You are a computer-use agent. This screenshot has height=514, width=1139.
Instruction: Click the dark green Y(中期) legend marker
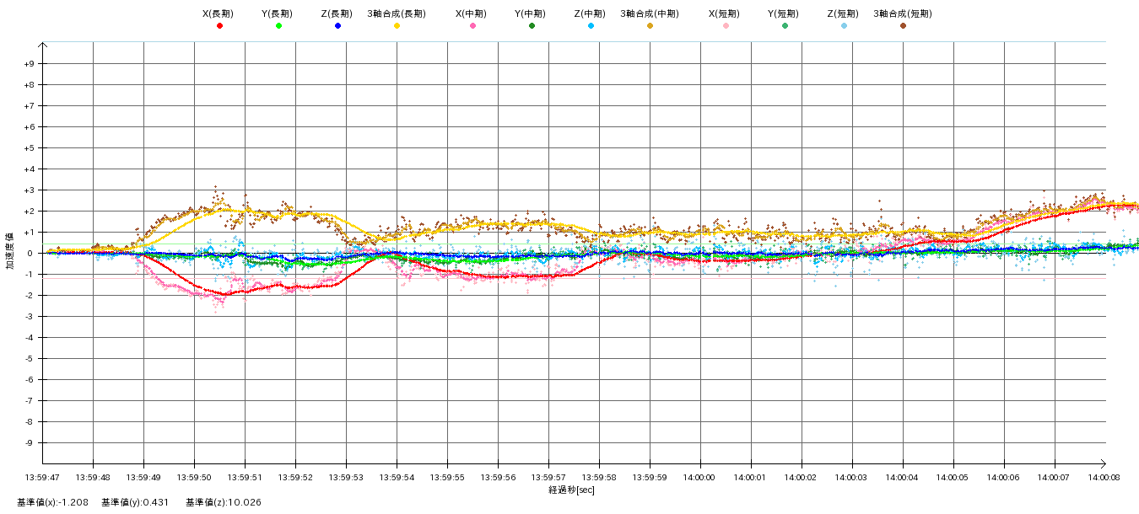pyautogui.click(x=532, y=26)
